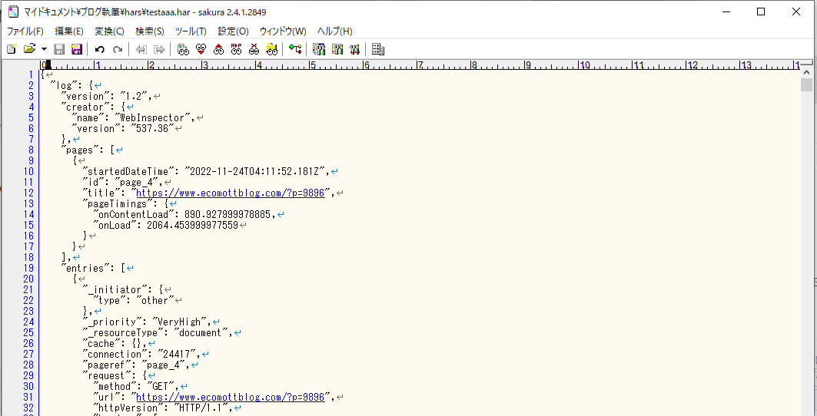Click the startedDateTime timestamp value
Viewport: 817px width, 416px height.
[255, 172]
